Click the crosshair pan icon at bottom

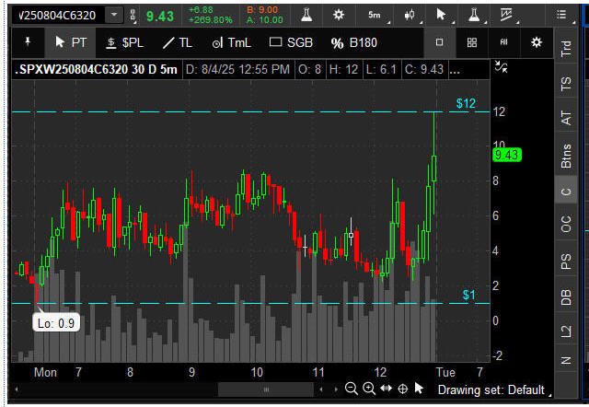pos(403,390)
